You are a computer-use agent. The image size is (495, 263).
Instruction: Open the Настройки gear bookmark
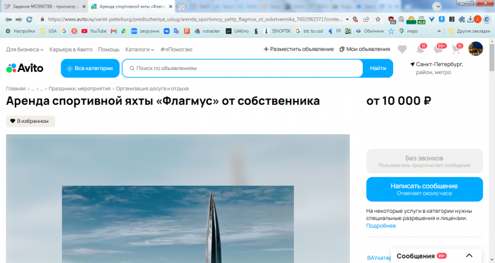point(20,31)
